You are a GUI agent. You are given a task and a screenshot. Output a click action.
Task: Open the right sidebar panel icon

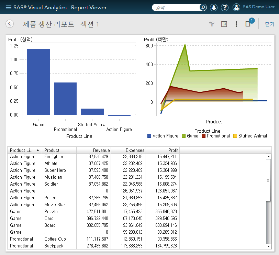coord(224,24)
